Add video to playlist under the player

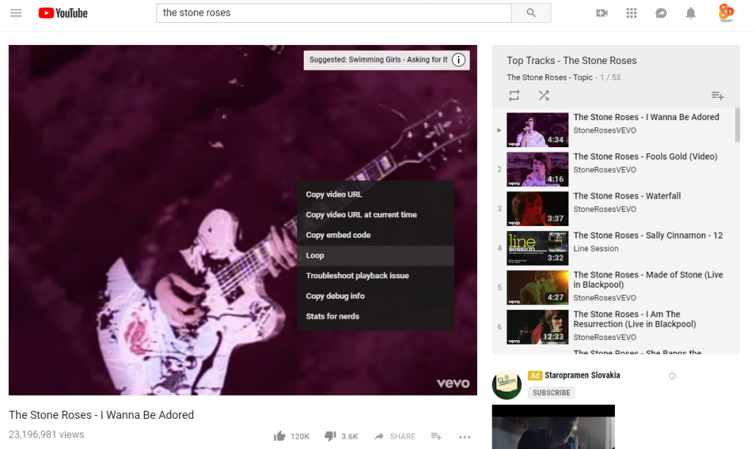(x=436, y=436)
